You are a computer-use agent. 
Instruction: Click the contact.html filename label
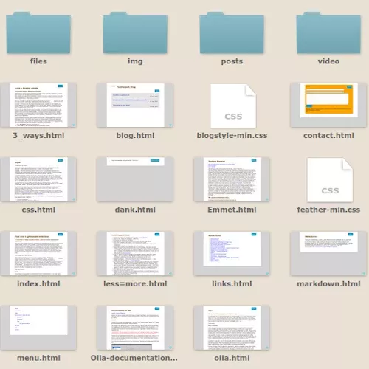tap(328, 136)
